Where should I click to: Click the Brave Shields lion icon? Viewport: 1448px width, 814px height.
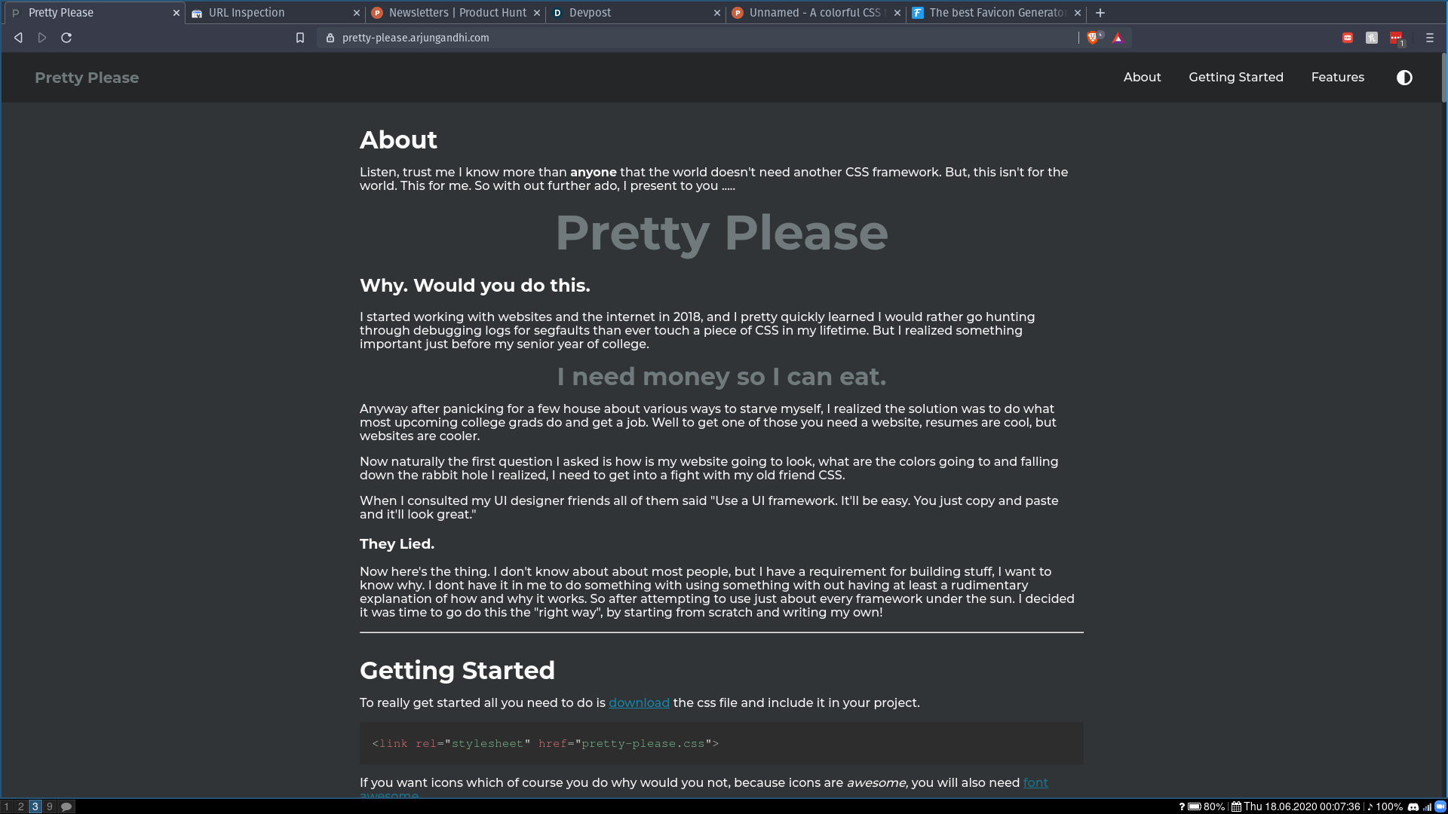(x=1094, y=38)
